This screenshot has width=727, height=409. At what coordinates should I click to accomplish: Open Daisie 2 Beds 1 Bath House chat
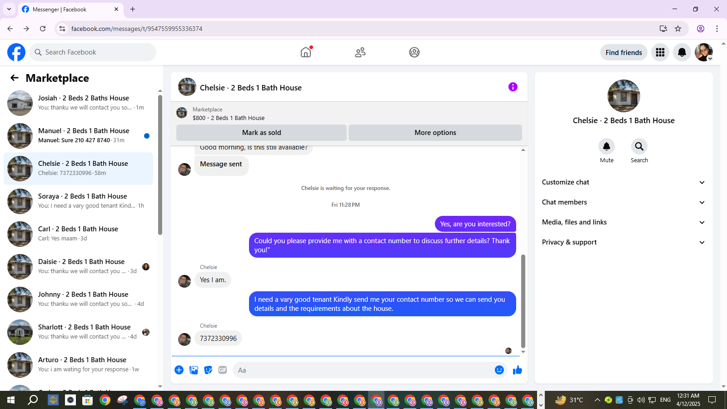click(79, 267)
